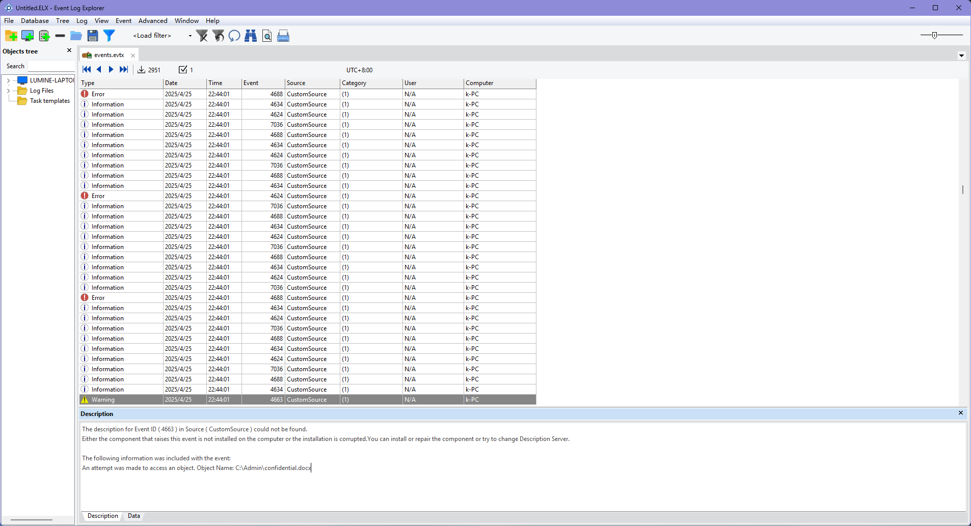Click the print preview magnifier page icon
Screen dimensions: 971x526
coord(267,36)
